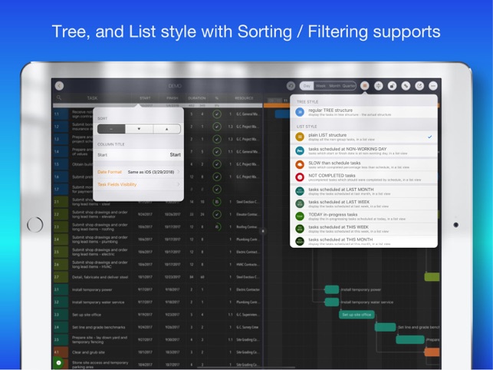Click the blue regular TREE structure icon
This screenshot has width=493, height=370.
pos(300,112)
